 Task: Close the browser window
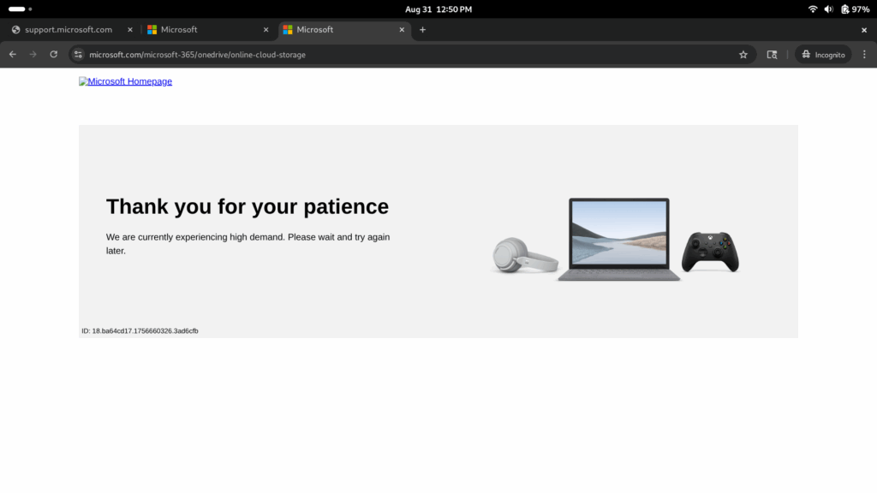pyautogui.click(x=863, y=30)
